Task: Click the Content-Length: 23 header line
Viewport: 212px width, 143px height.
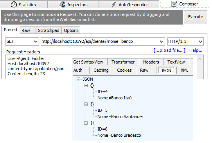Action: tap(26, 74)
